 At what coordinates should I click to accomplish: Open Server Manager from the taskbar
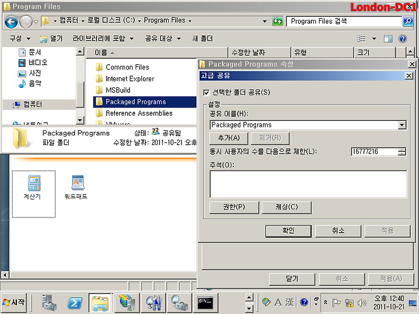click(49, 302)
